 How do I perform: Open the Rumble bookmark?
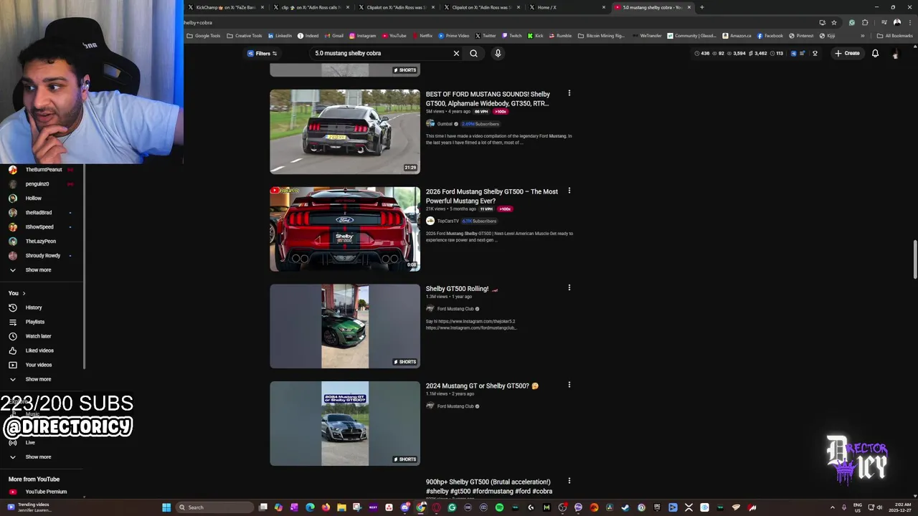[x=560, y=36]
